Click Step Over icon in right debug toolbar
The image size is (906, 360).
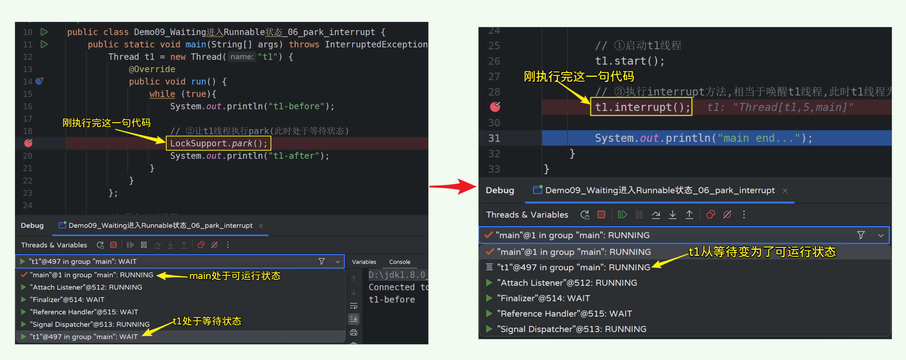point(656,214)
